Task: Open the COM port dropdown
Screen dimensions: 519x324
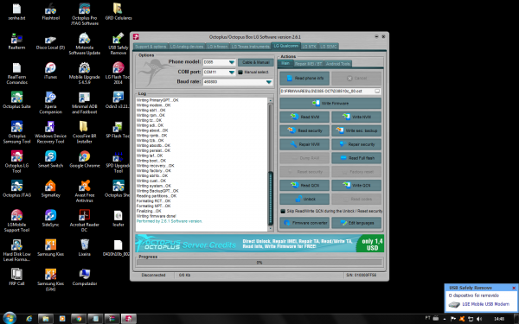Action: point(232,72)
